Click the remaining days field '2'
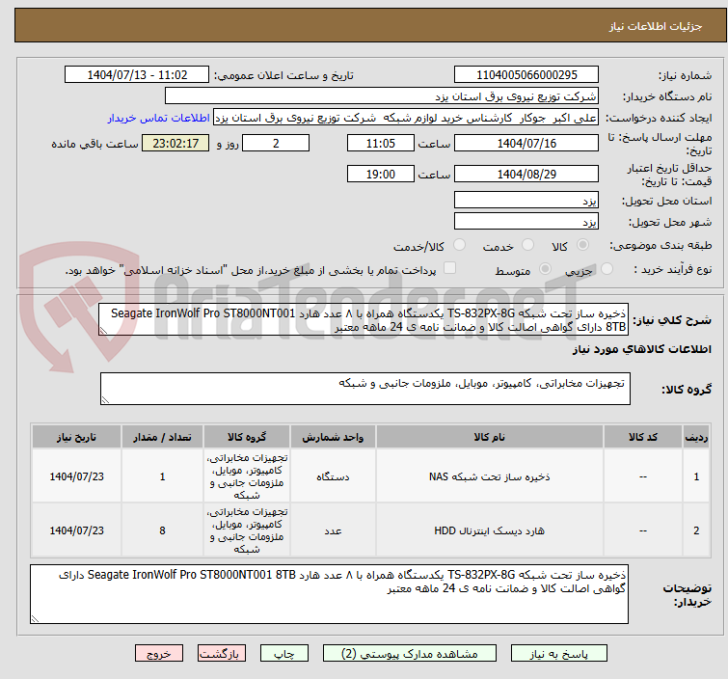Image resolution: width=728 pixels, height=679 pixels. (x=276, y=143)
